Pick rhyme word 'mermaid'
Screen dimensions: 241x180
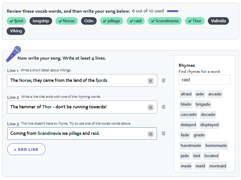(218, 166)
